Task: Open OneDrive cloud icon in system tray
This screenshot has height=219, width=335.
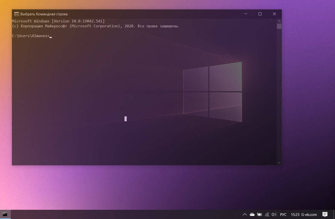Action: point(252,214)
